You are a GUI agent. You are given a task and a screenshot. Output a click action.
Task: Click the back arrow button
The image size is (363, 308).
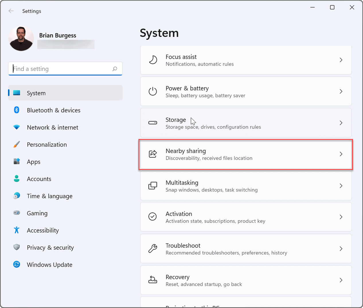11,11
